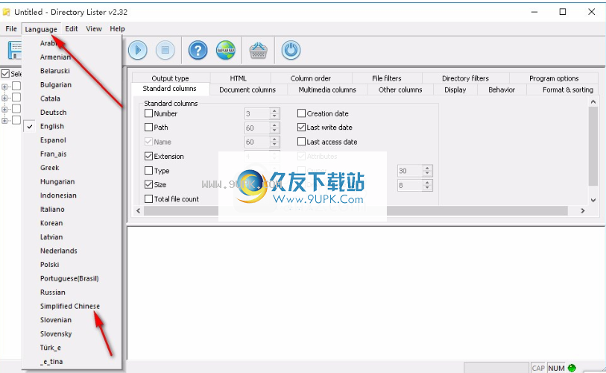Click the save floppy disk toolbar icon

pos(15,50)
